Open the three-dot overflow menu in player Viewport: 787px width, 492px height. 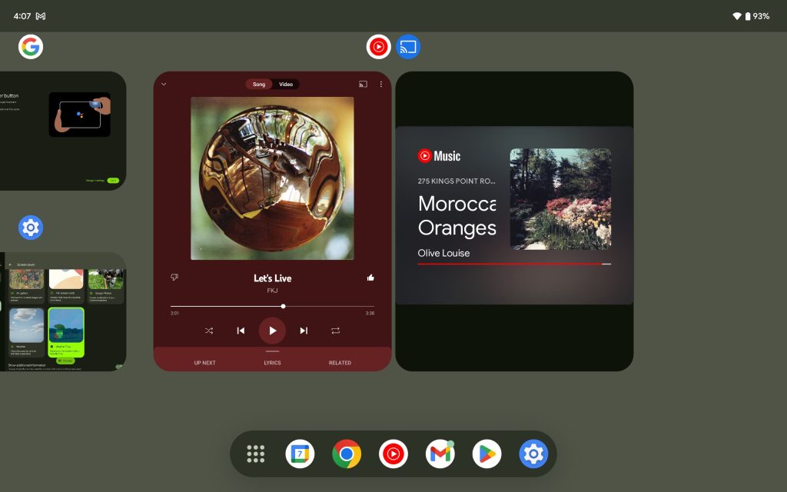pyautogui.click(x=380, y=85)
